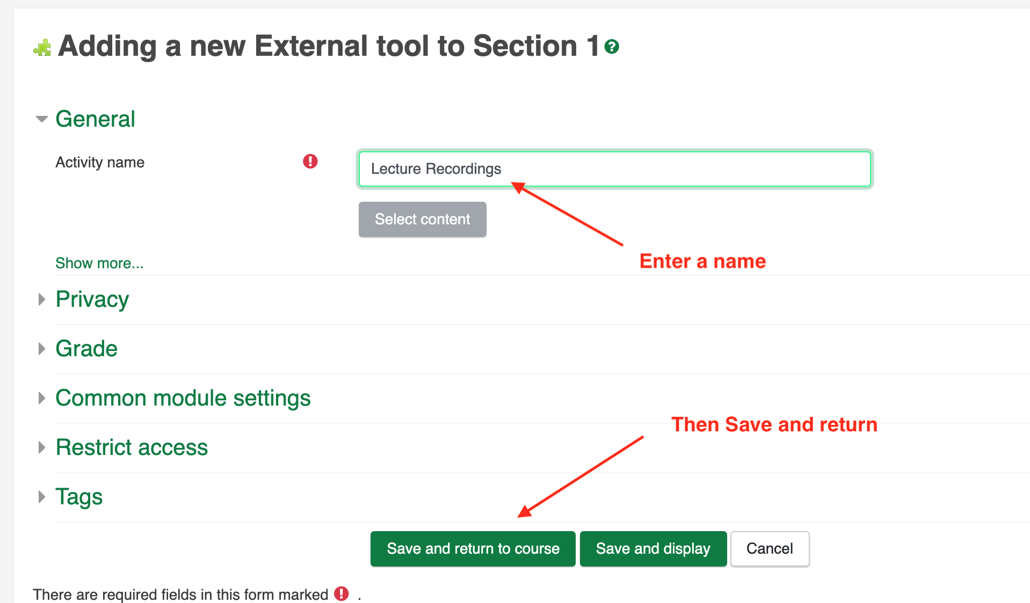Click the required field icon in footer note

tap(342, 593)
